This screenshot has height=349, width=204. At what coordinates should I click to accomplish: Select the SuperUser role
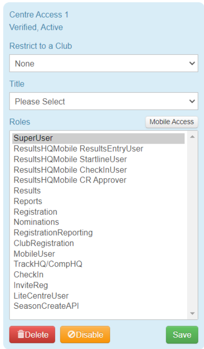(x=98, y=138)
